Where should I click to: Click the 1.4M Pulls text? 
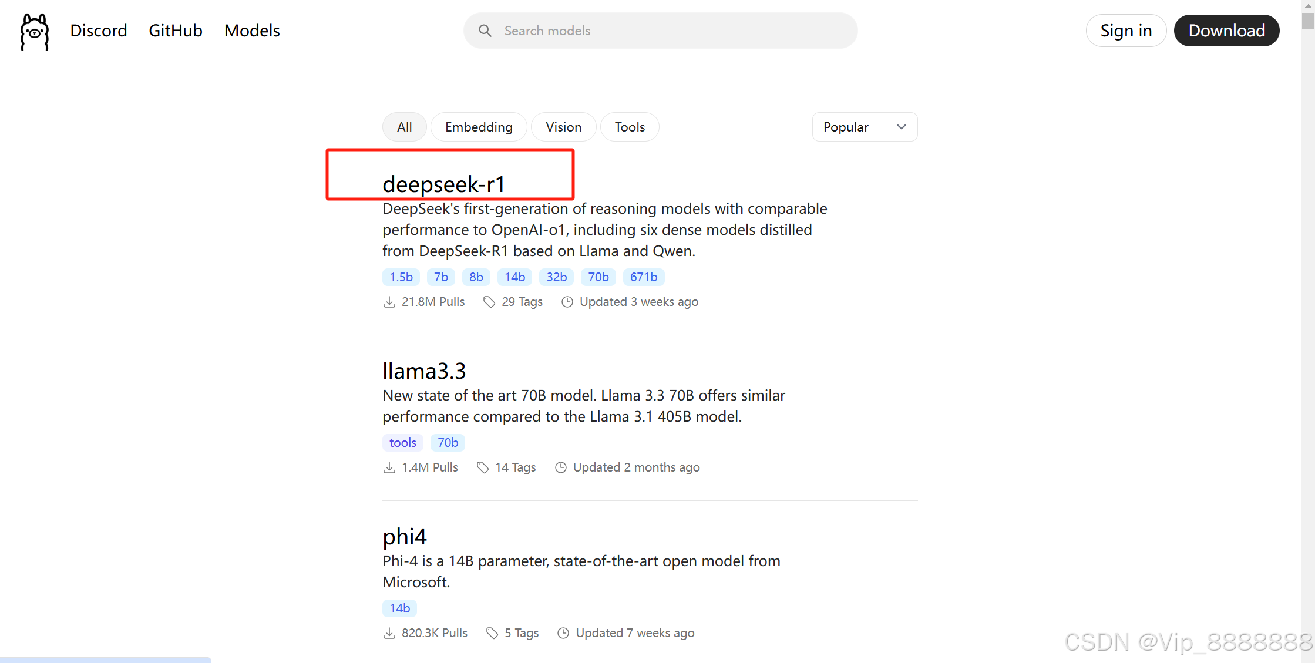point(430,467)
